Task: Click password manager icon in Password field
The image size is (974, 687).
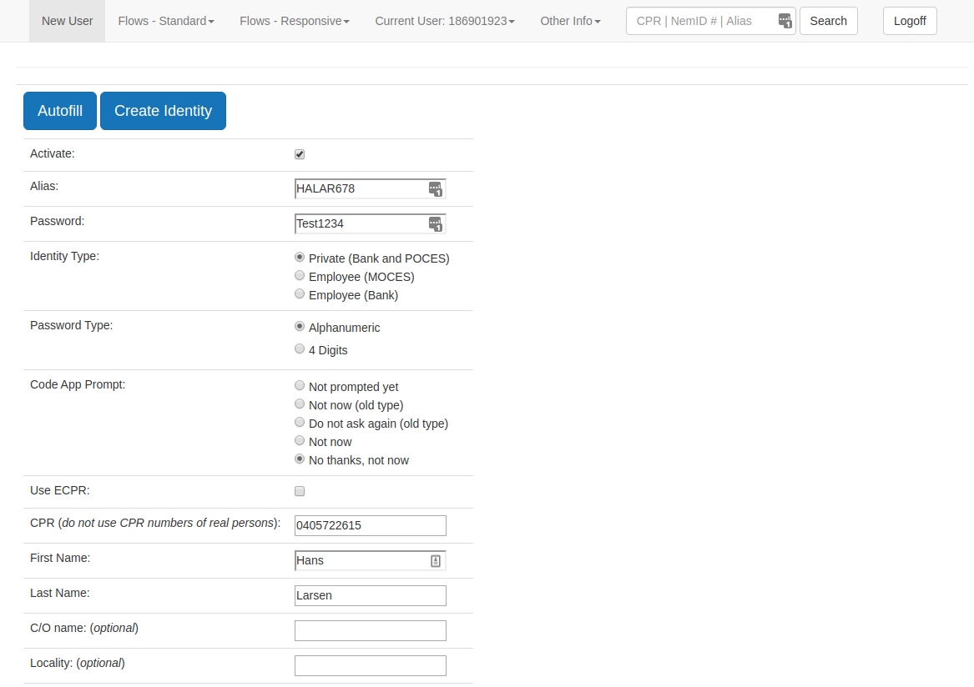Action: tap(435, 224)
